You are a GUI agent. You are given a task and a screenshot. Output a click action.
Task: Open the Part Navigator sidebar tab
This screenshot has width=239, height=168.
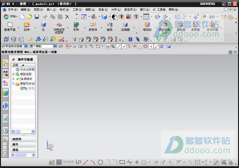tap(6, 83)
